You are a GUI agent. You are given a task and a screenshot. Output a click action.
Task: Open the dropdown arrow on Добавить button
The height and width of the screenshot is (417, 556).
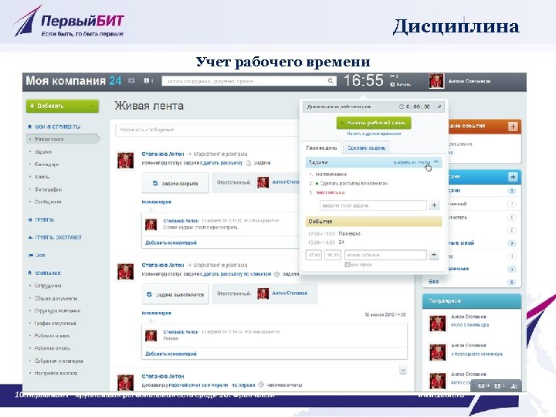coord(93,106)
